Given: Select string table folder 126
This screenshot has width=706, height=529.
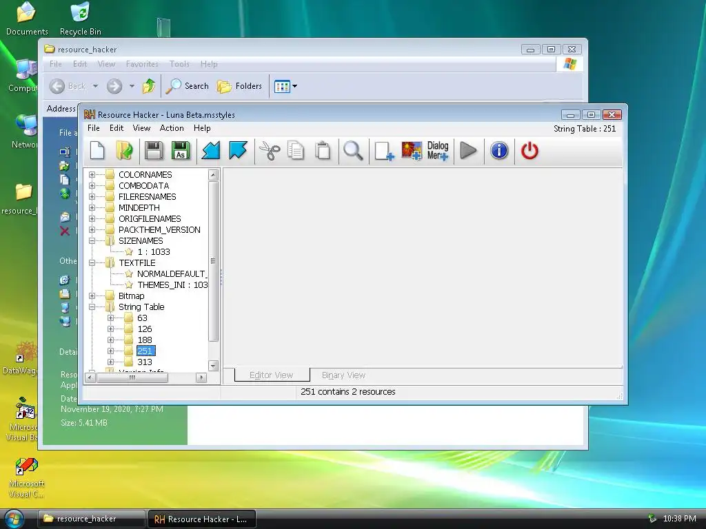Looking at the screenshot, I should (145, 329).
